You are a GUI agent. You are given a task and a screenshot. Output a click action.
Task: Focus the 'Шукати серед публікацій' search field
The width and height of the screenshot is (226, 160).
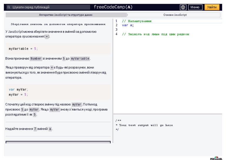[48, 7]
